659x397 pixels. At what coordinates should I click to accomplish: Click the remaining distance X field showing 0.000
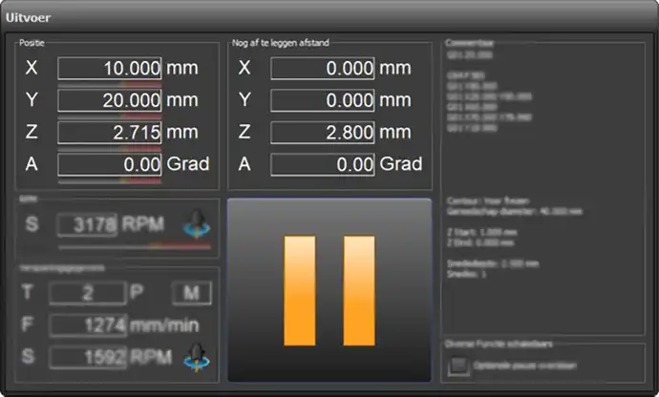pyautogui.click(x=323, y=68)
